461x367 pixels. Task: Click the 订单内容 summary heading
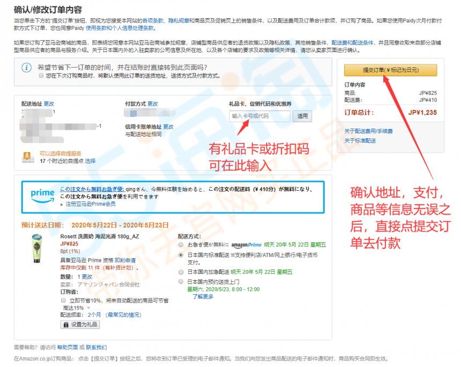pyautogui.click(x=355, y=85)
